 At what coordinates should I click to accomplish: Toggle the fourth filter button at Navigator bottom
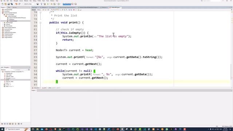[x=10, y=124]
